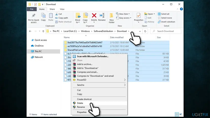Navigate Back with the left arrow
210x118 pixels.
(x=30, y=31)
